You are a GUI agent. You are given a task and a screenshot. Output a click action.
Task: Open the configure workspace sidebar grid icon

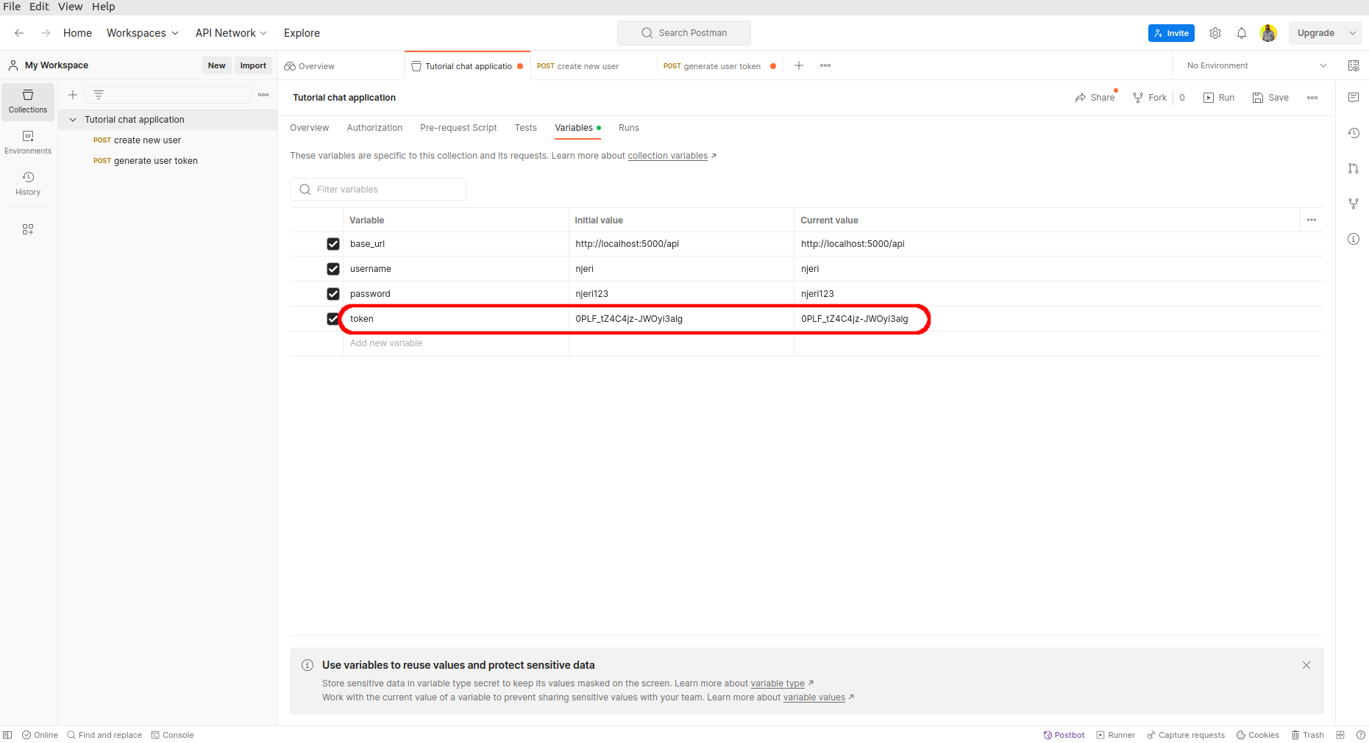[x=28, y=229]
